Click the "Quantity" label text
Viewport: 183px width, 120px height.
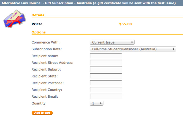pyautogui.click(x=39, y=103)
